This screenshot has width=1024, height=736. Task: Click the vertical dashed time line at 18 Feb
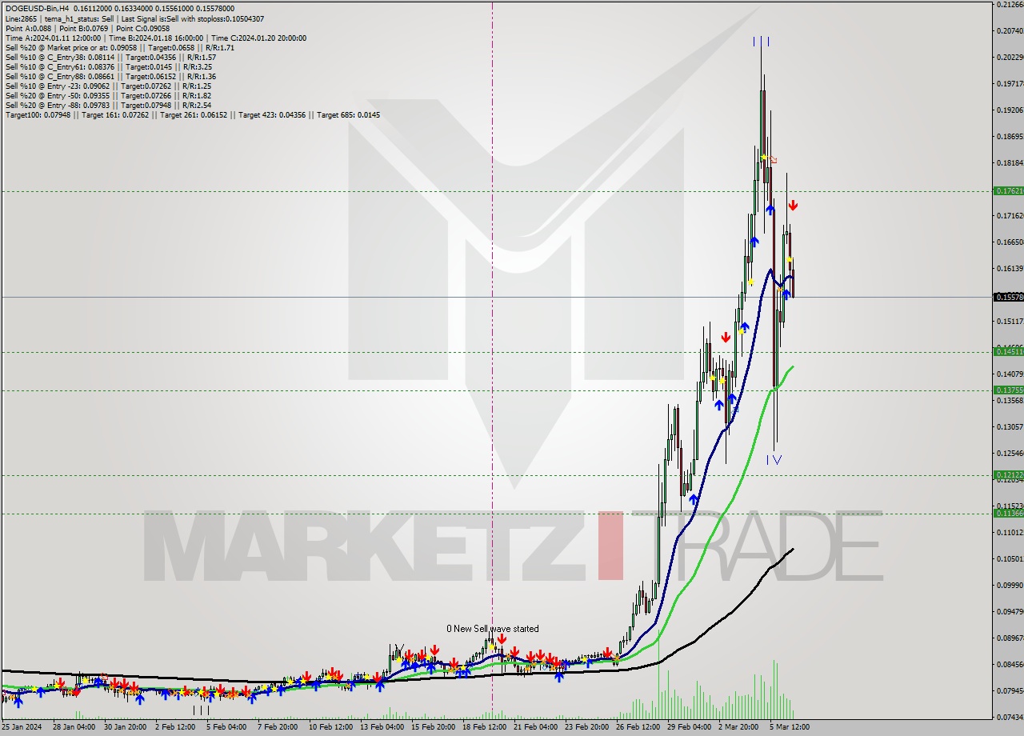(x=492, y=360)
